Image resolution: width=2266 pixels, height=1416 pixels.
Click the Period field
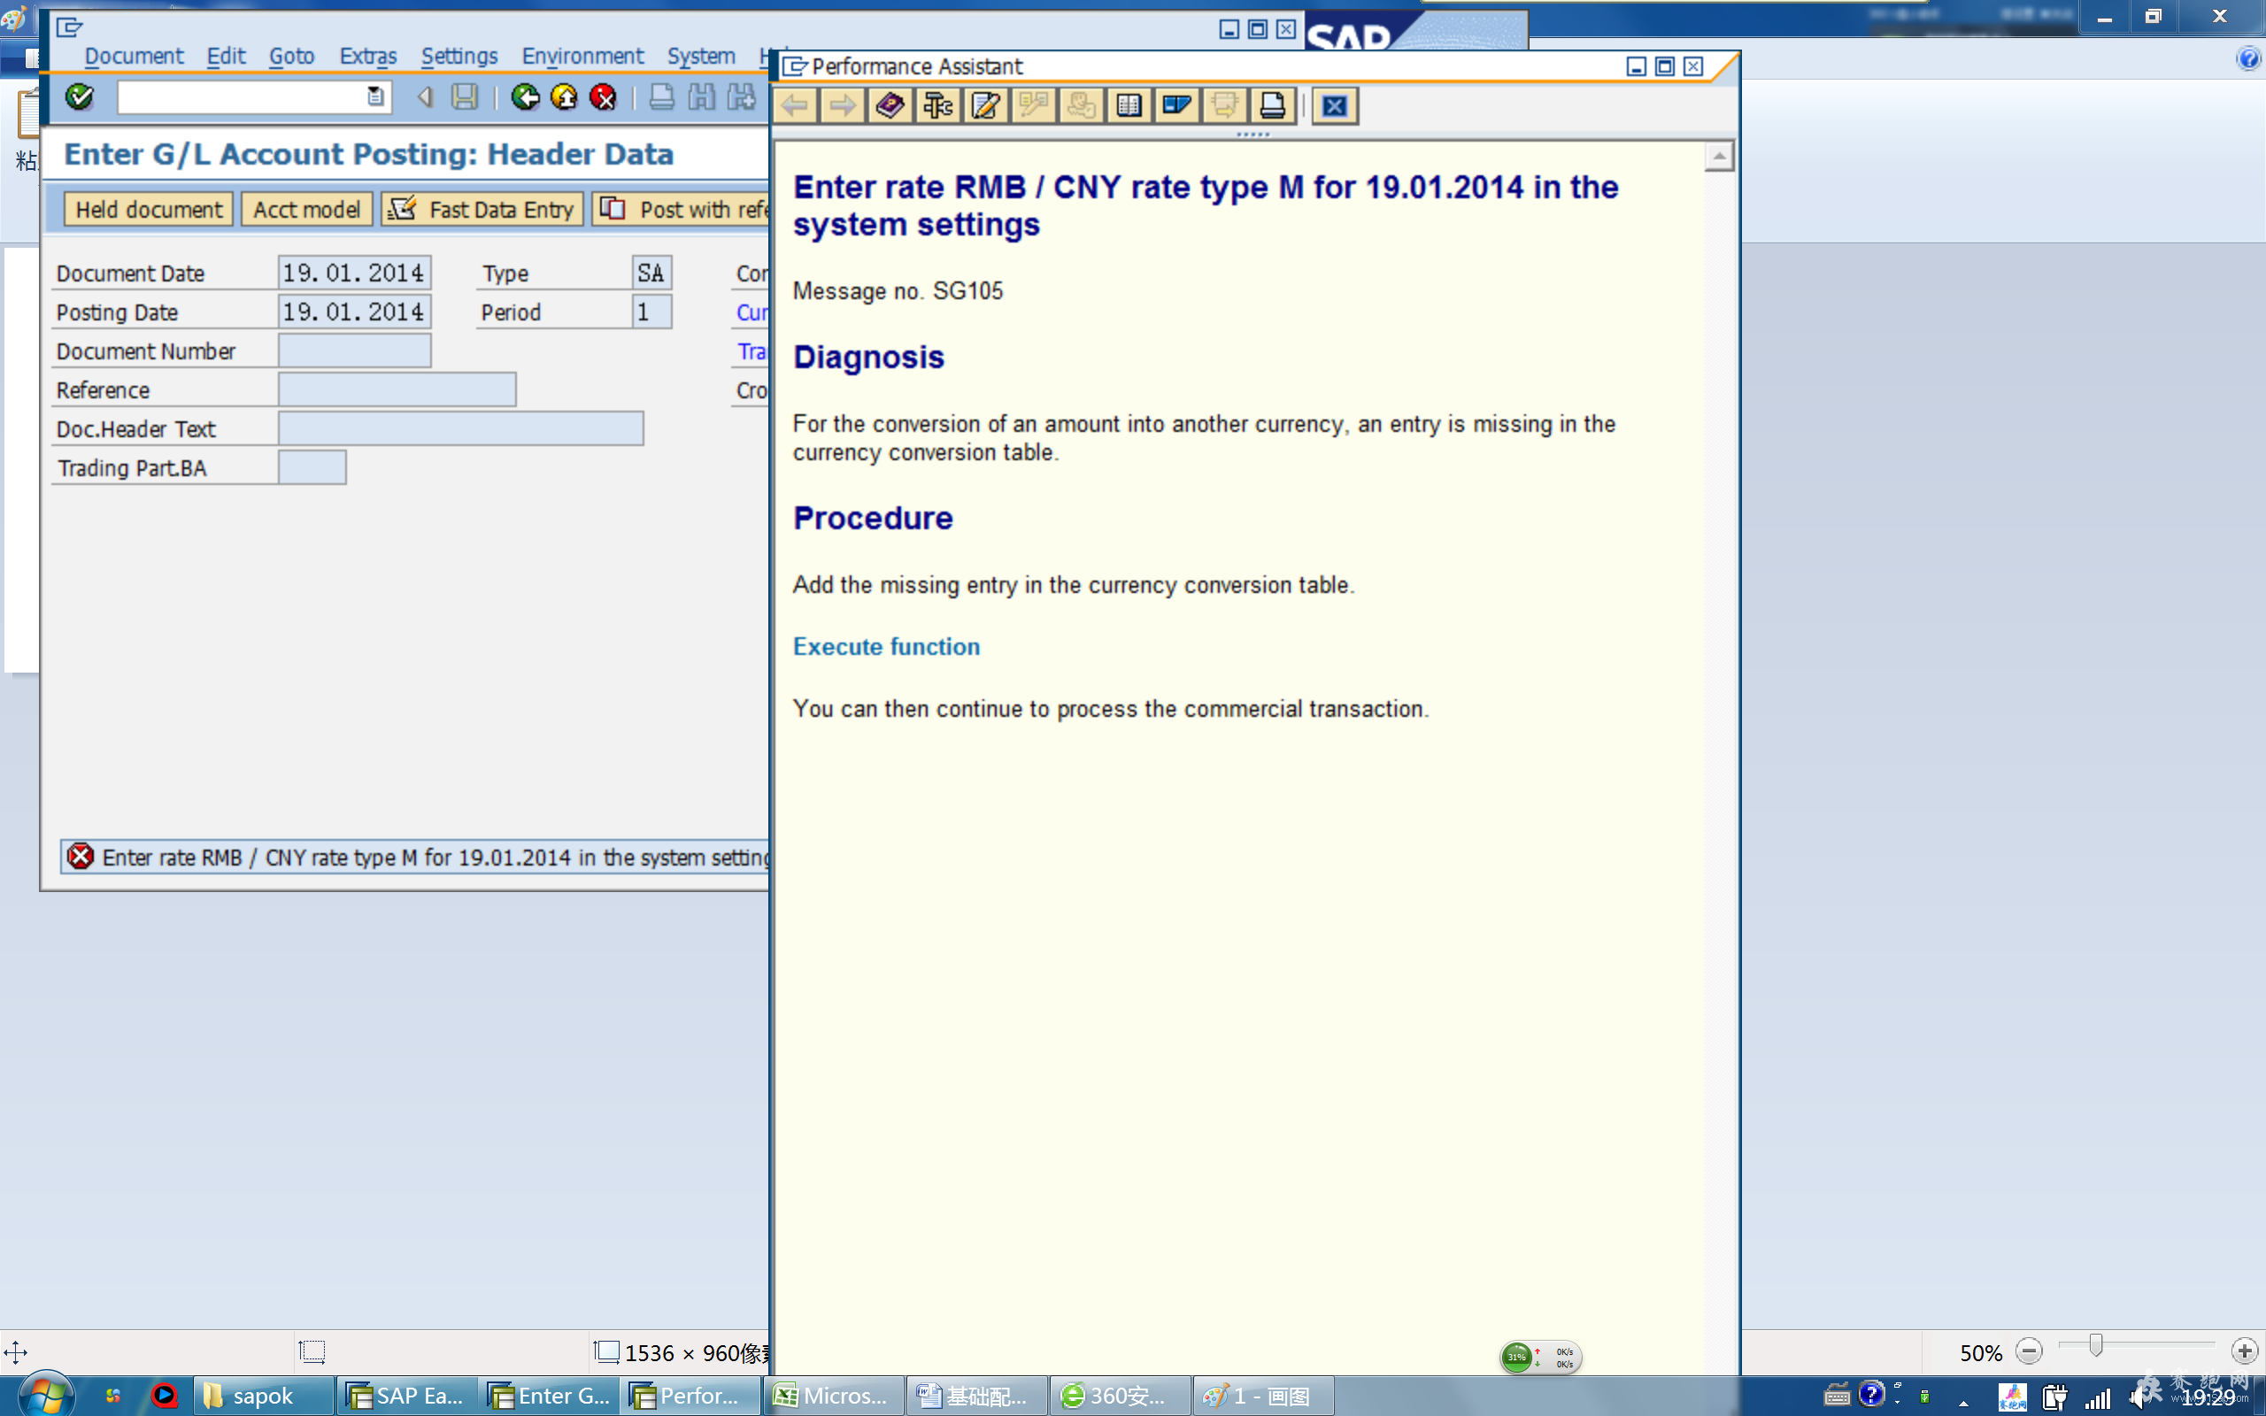(651, 312)
